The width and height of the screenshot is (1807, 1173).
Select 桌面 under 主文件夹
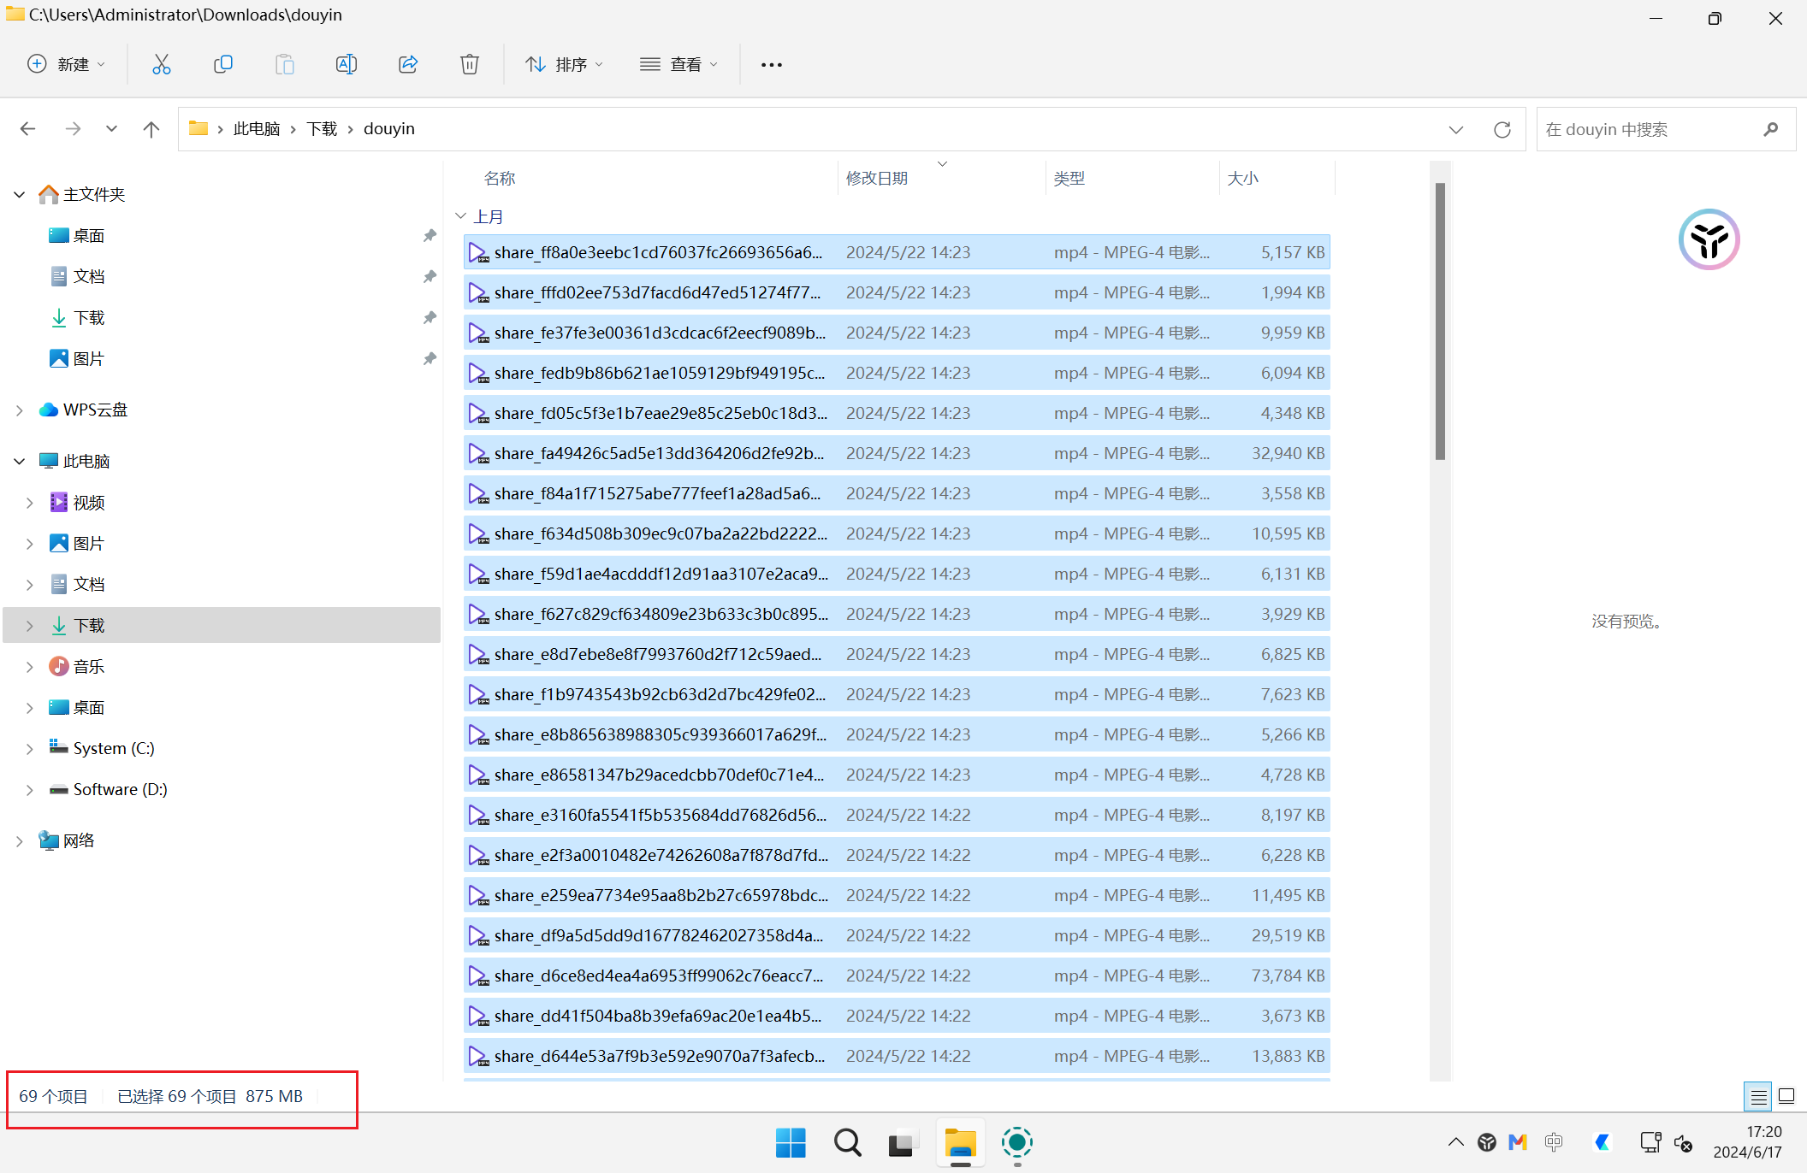(89, 236)
